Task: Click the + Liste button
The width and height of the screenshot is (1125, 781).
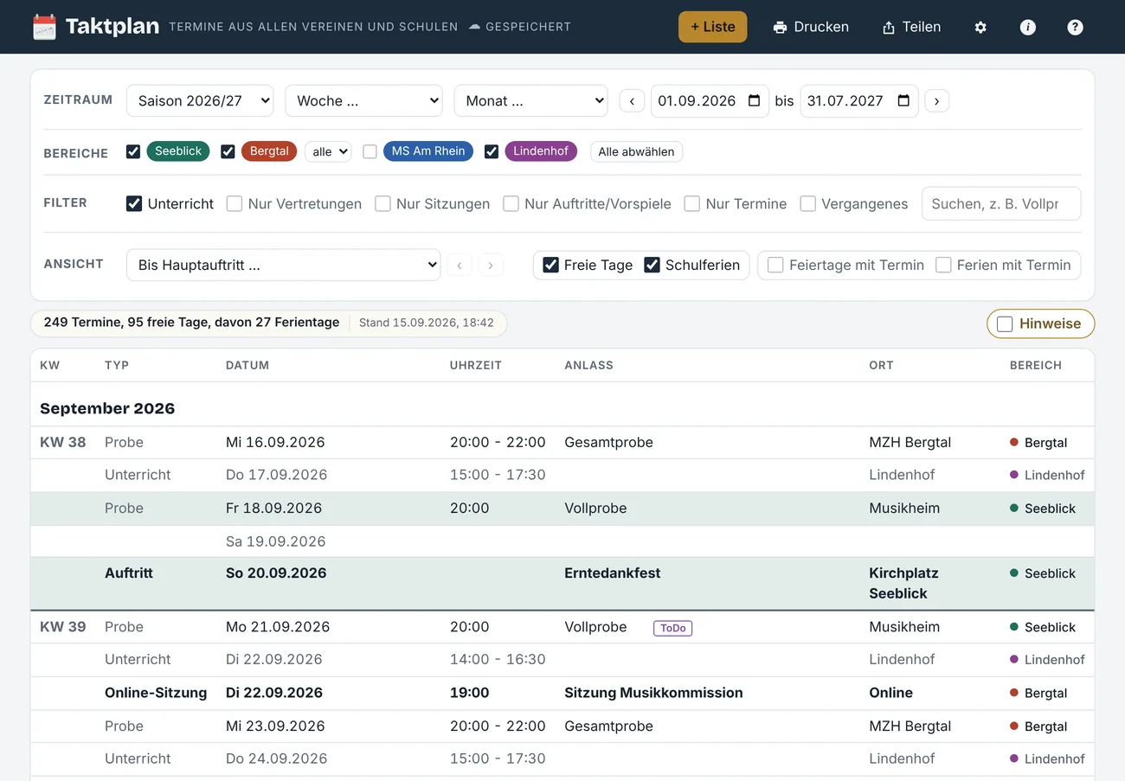Action: 712,27
